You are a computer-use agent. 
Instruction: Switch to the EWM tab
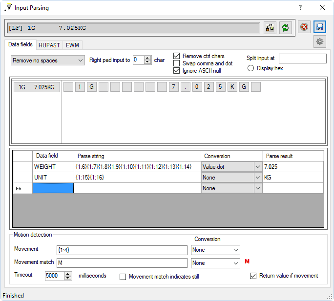tap(72, 45)
